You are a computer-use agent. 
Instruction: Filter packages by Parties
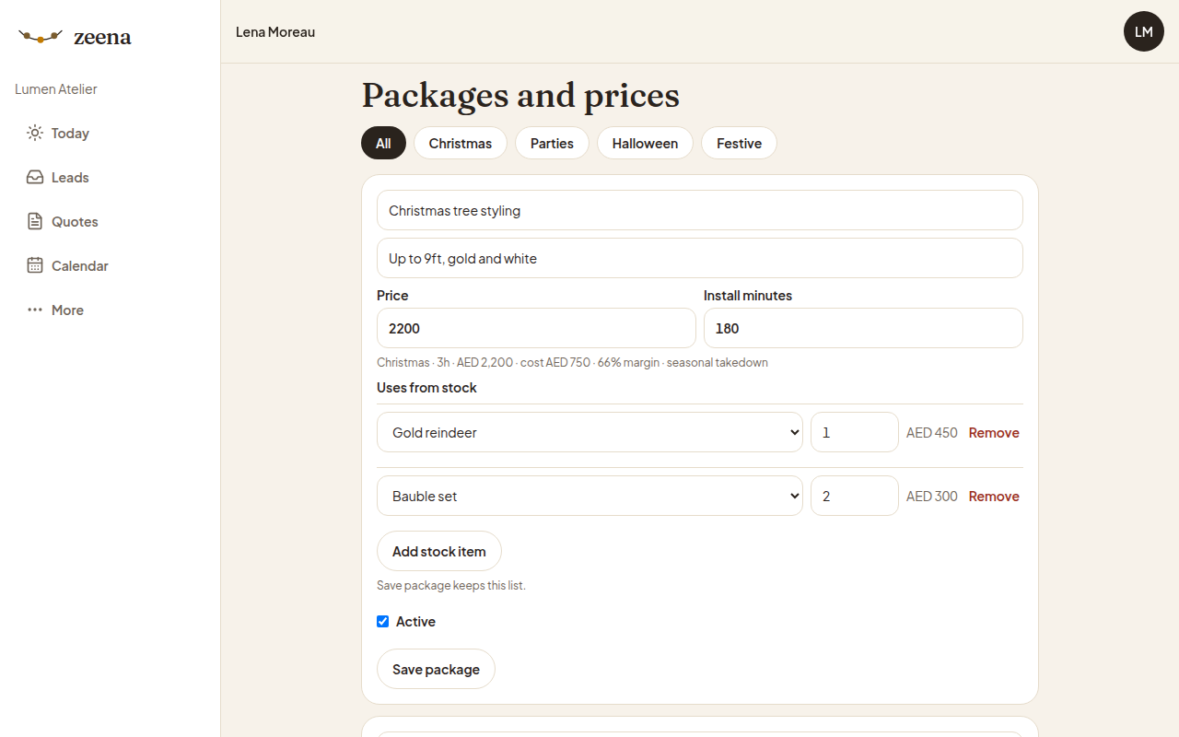click(552, 143)
